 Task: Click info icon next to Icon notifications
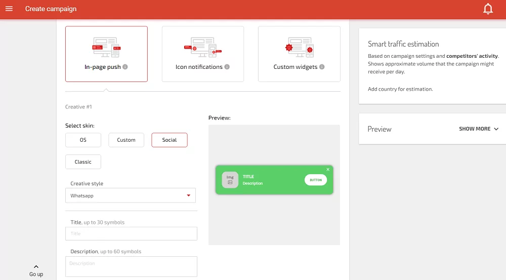(x=227, y=67)
